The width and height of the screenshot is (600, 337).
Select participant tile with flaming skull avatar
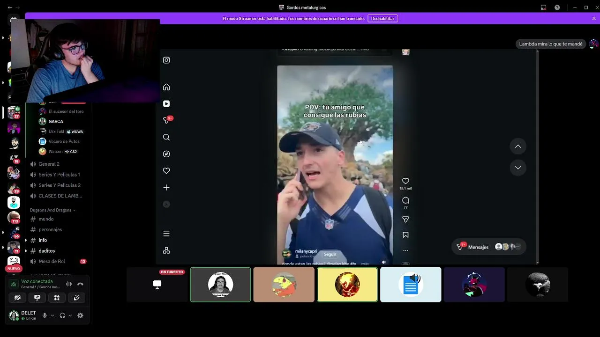coord(347,285)
